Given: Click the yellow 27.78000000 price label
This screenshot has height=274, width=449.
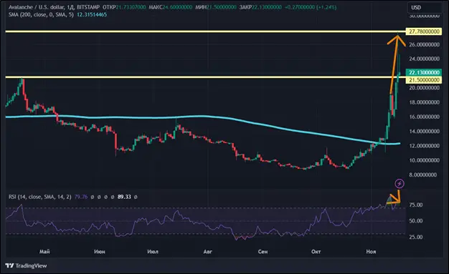Looking at the screenshot, I should click(x=424, y=31).
